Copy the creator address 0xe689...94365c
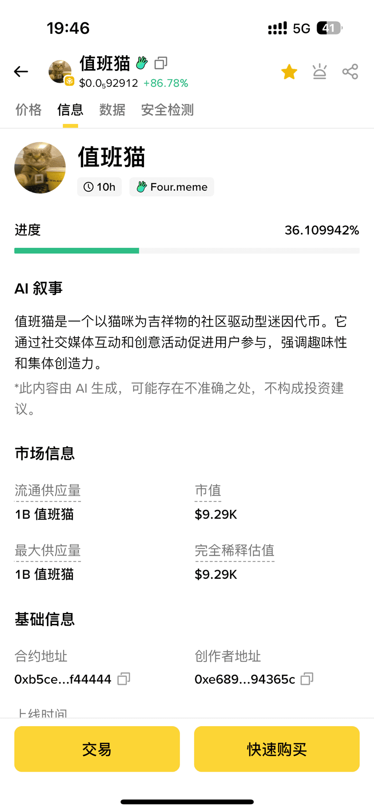This screenshot has width=374, height=812. pos(307,679)
